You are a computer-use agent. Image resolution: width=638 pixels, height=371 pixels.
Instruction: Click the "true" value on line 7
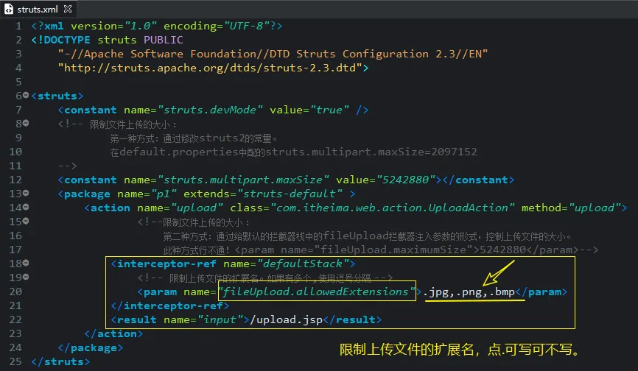[x=329, y=110]
